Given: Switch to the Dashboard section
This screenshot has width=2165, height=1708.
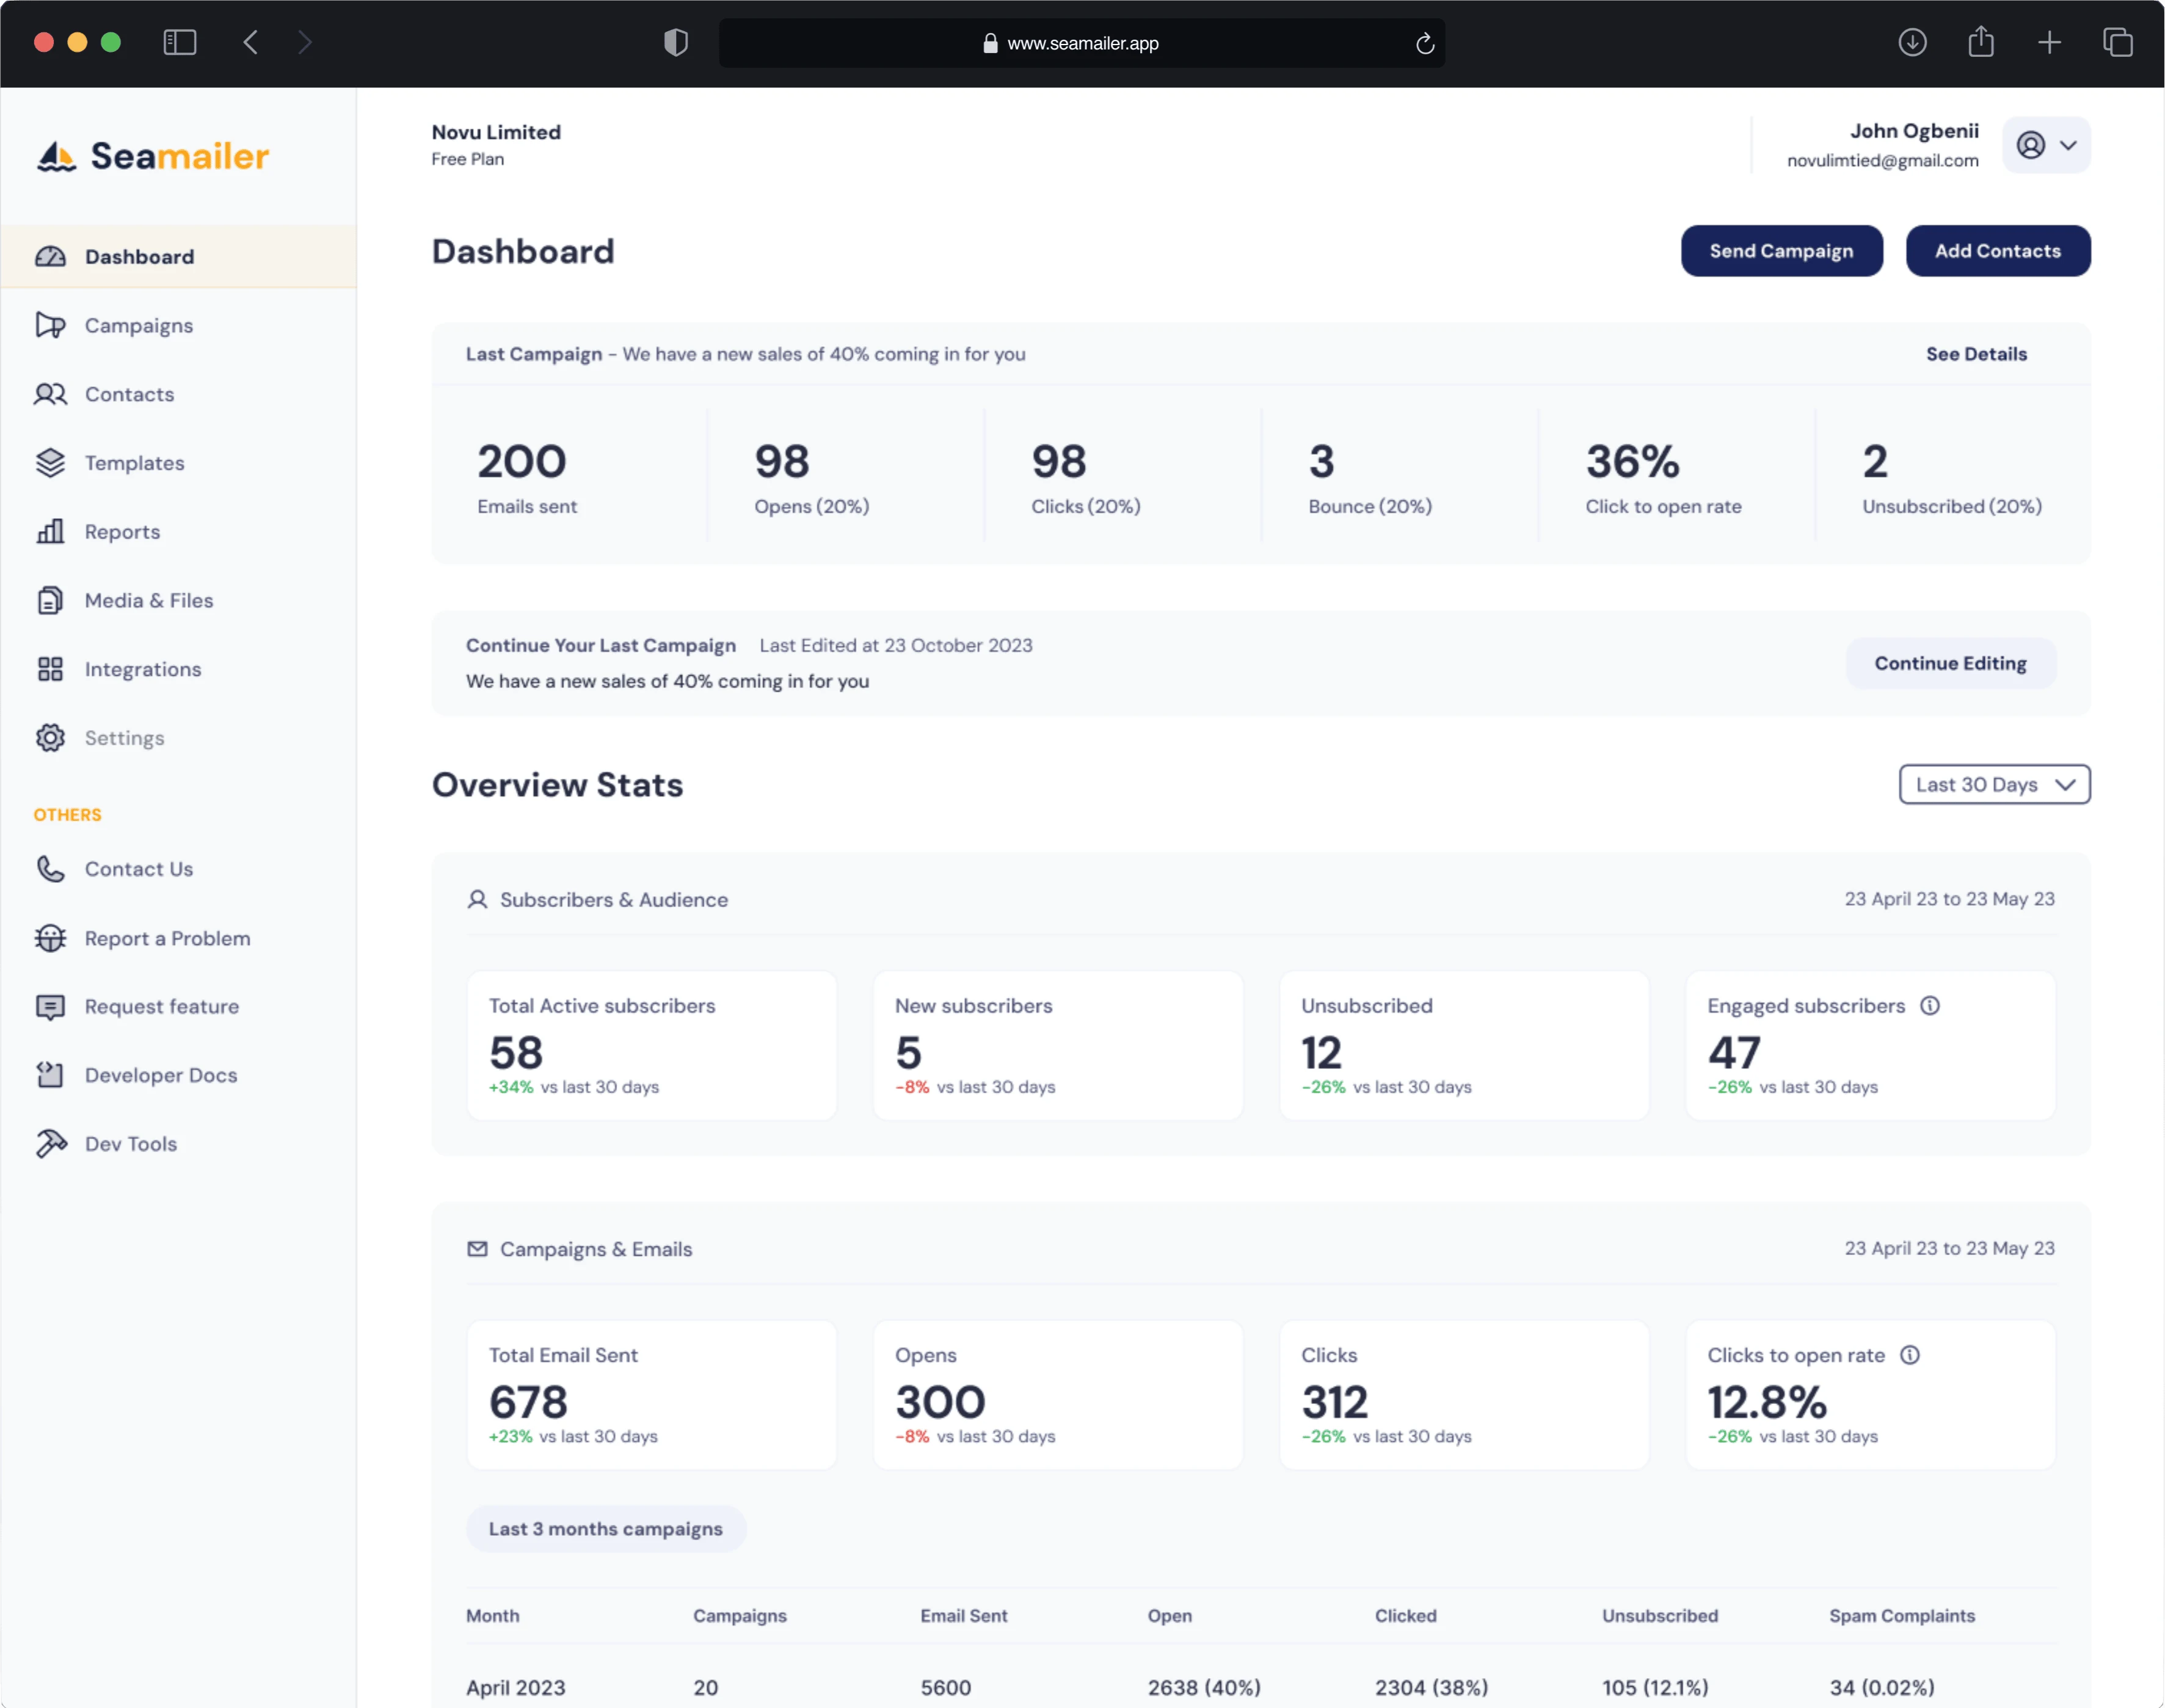Looking at the screenshot, I should pos(140,256).
